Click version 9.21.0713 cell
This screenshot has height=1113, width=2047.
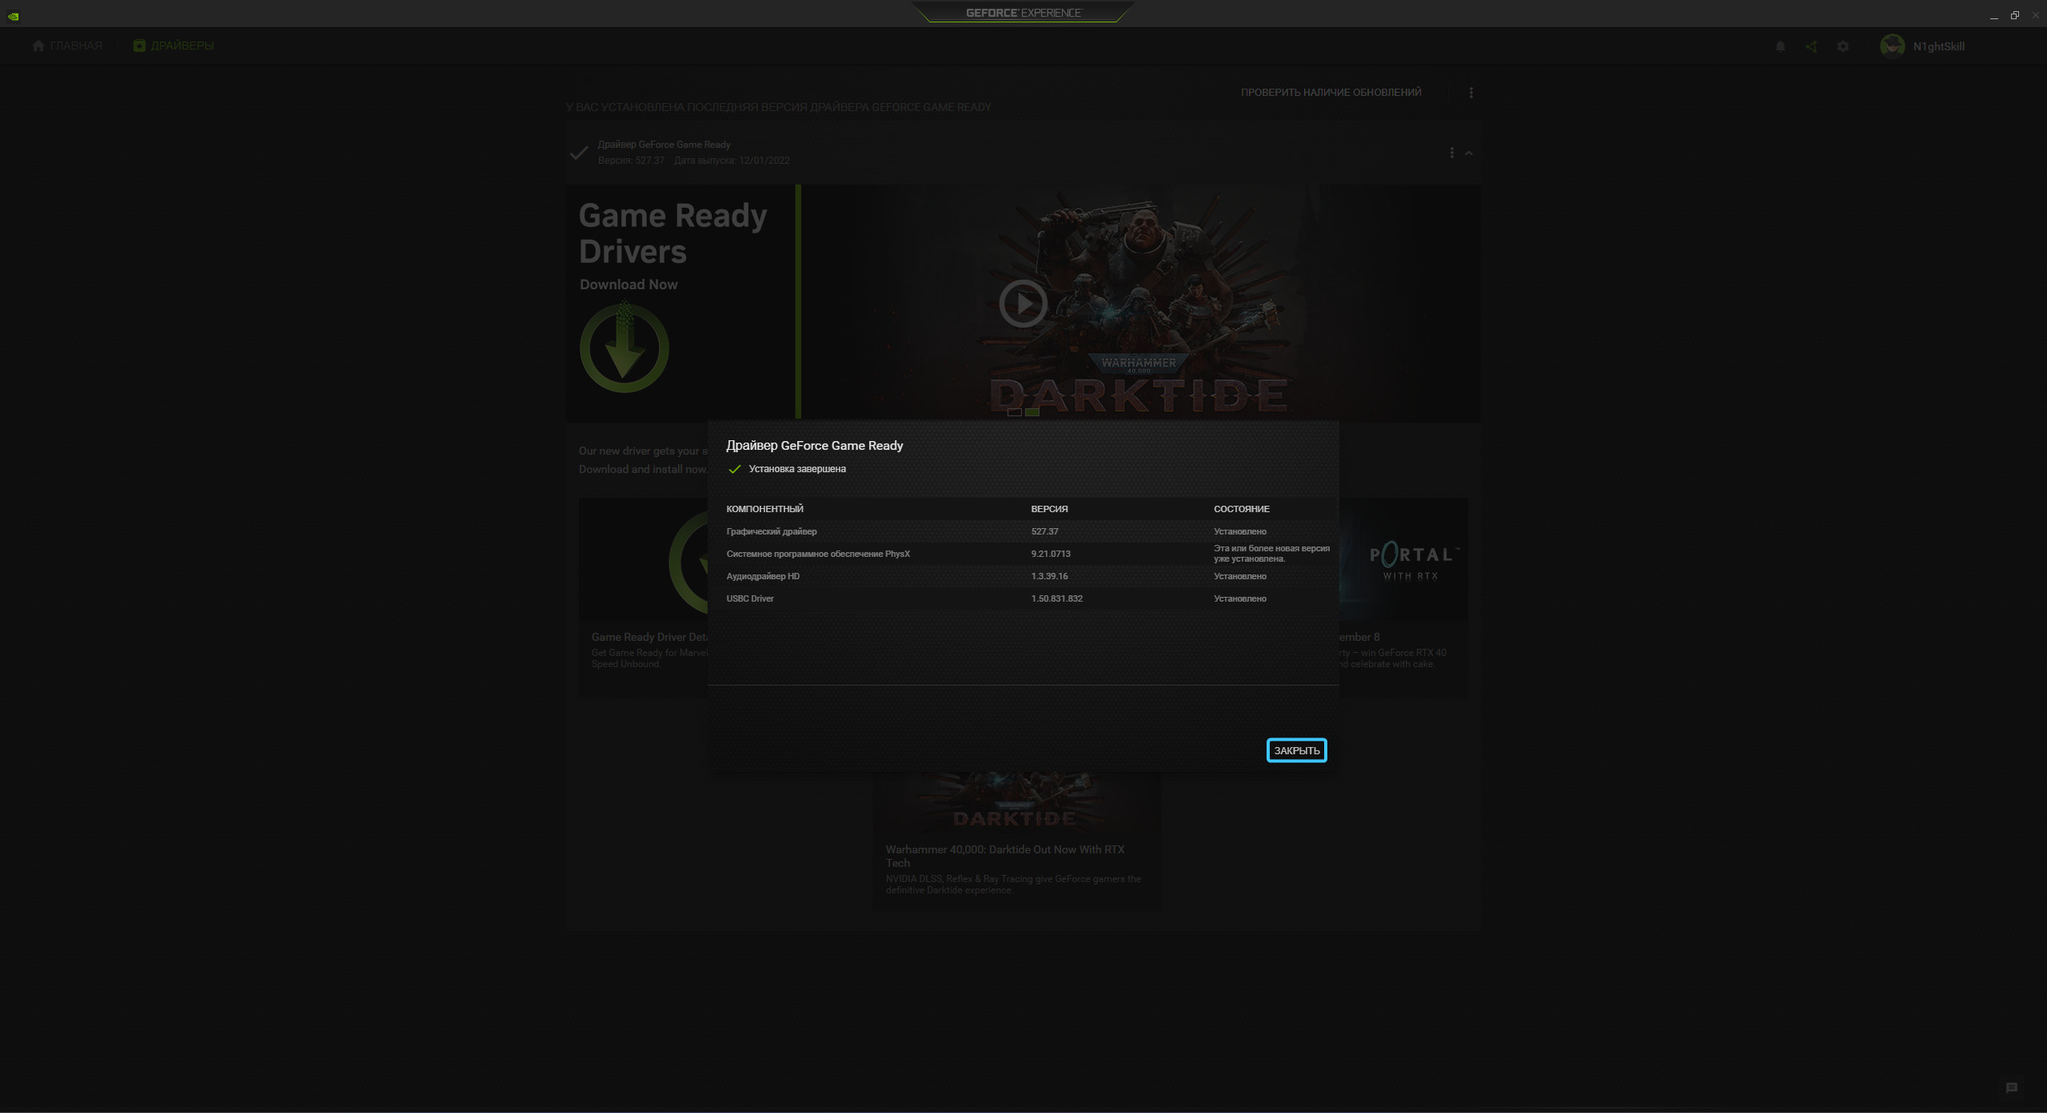pyautogui.click(x=1051, y=554)
